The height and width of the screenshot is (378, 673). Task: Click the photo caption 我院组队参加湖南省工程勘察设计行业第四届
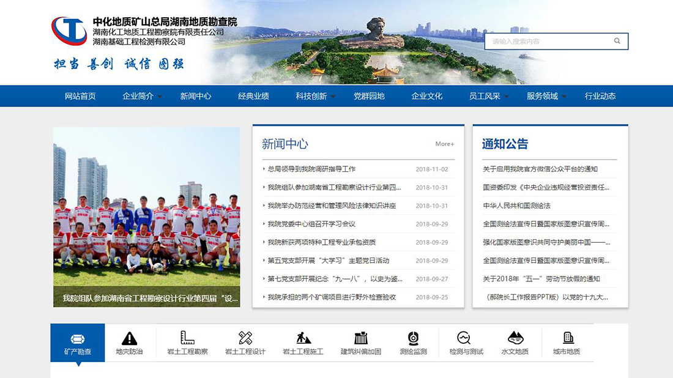click(151, 298)
